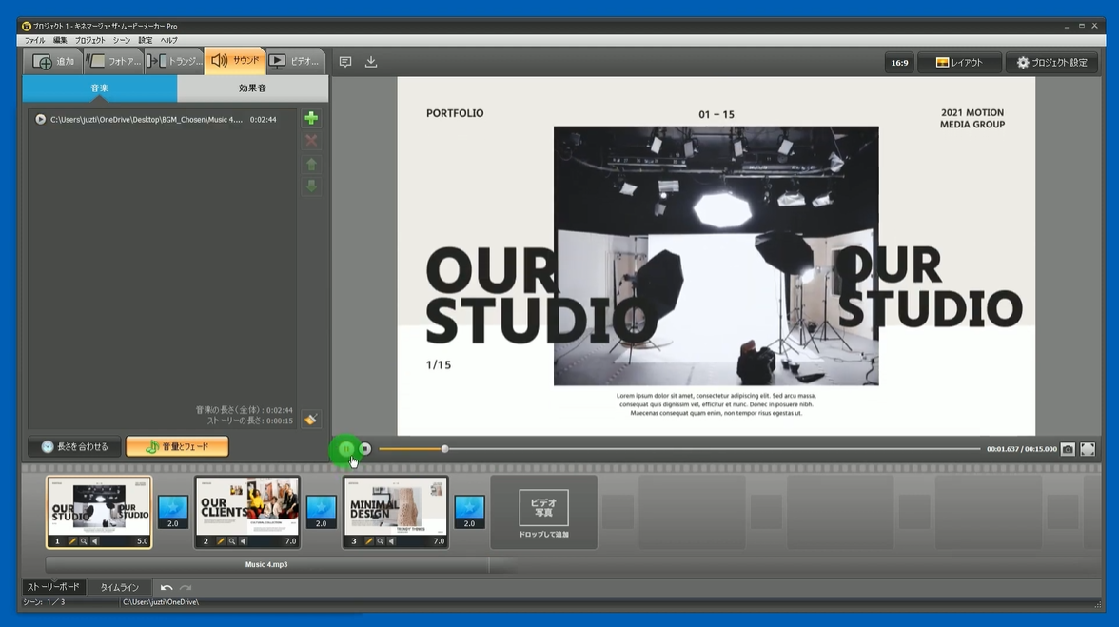Click the 長さを合わせる button
Viewport: 1119px width, 627px height.
click(x=74, y=446)
